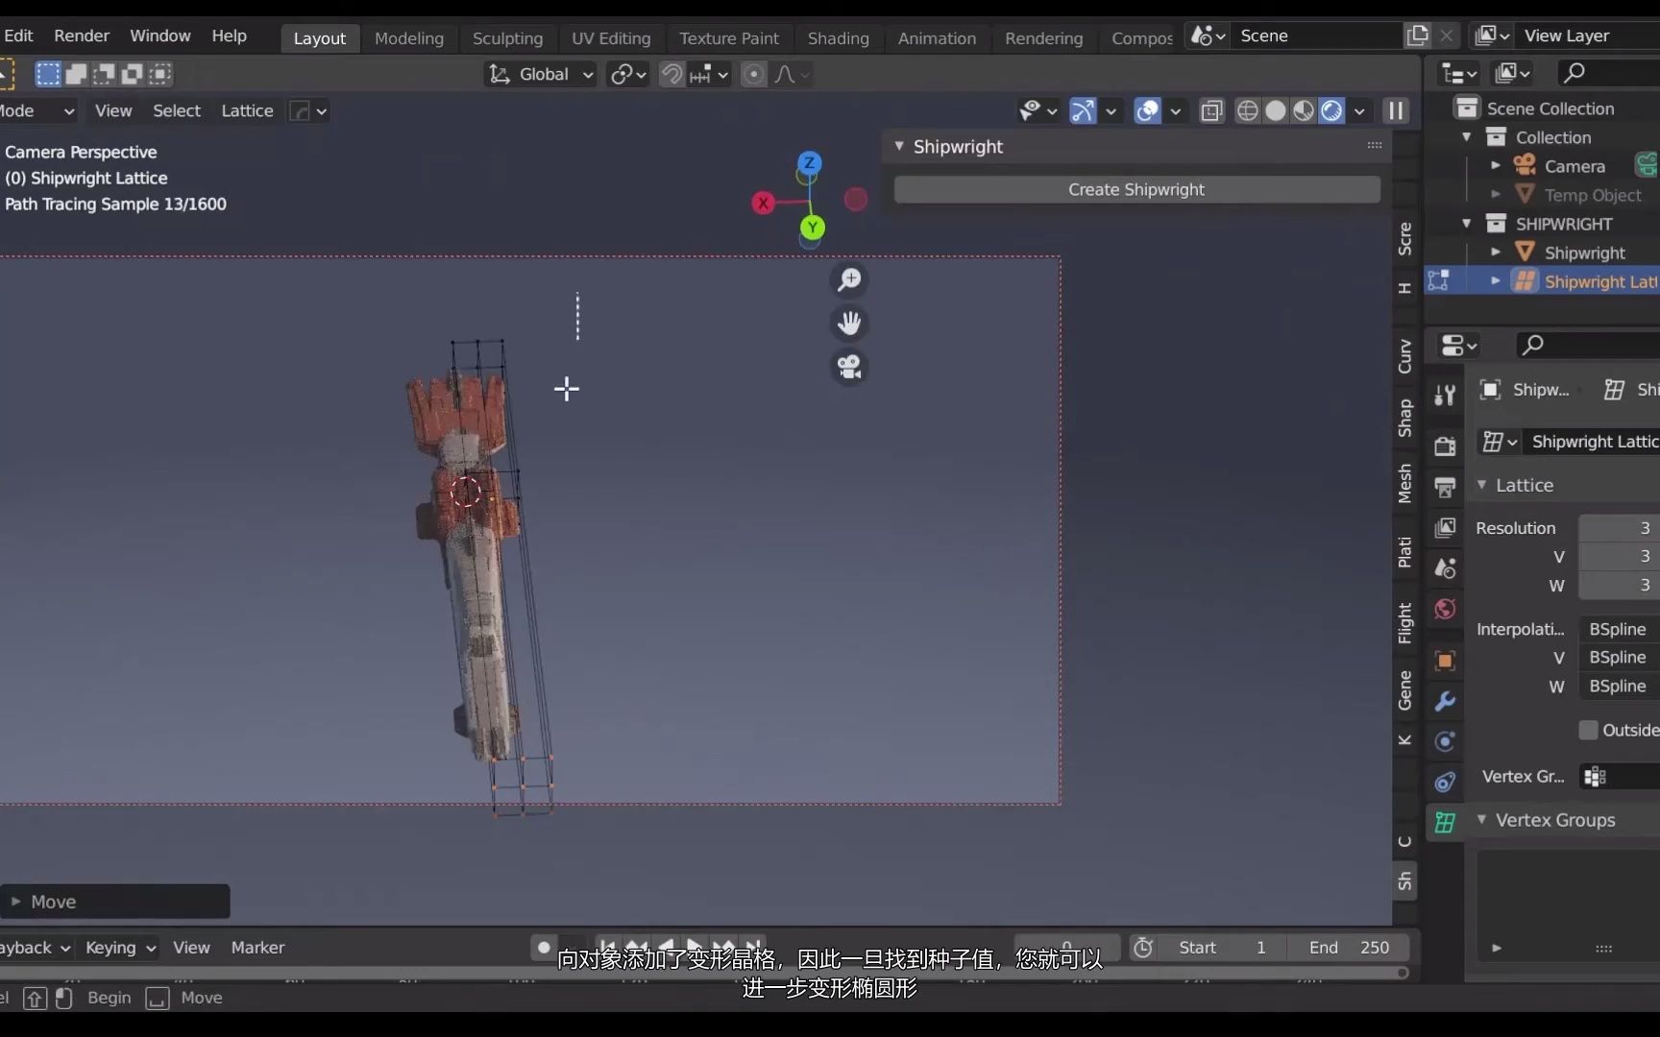This screenshot has height=1037, width=1660.
Task: Pause the path tracing render
Action: [1396, 110]
